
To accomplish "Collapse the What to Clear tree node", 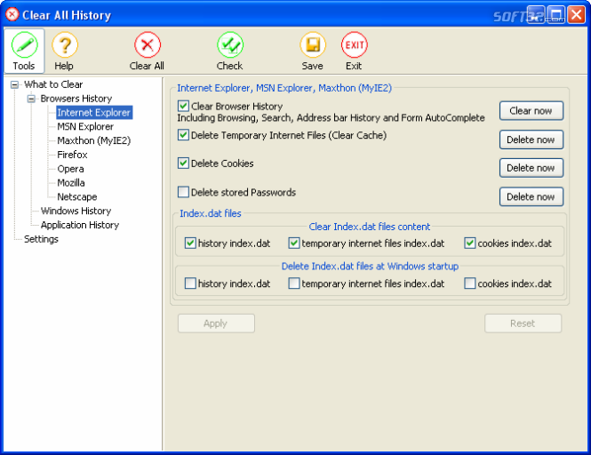I will tap(14, 84).
